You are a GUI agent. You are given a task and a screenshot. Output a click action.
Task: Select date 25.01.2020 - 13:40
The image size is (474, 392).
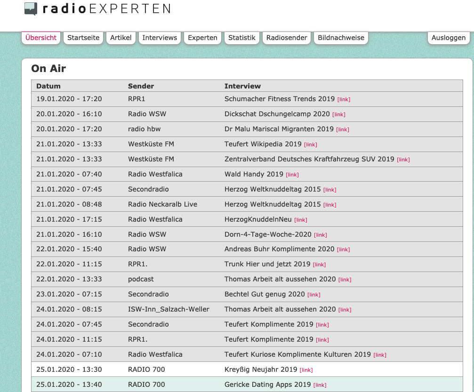tap(69, 384)
